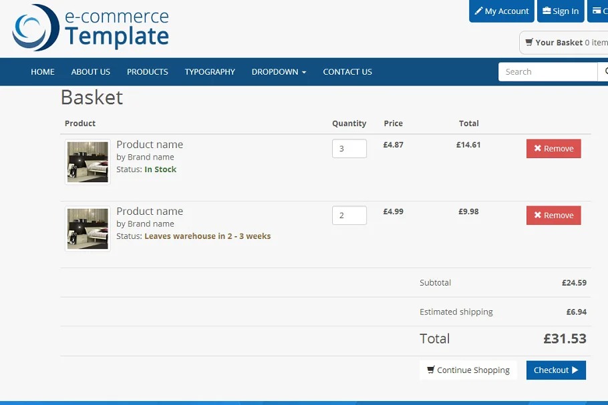The width and height of the screenshot is (608, 405).
Task: Proceed to Checkout
Action: [555, 370]
